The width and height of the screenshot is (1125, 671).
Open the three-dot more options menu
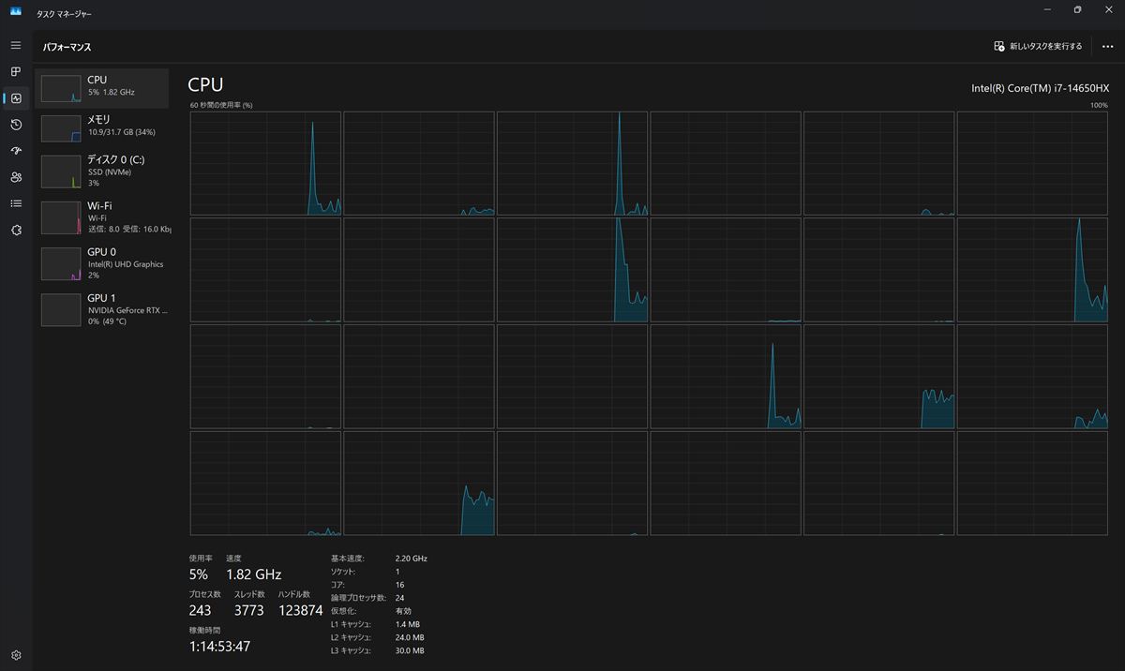[1107, 46]
